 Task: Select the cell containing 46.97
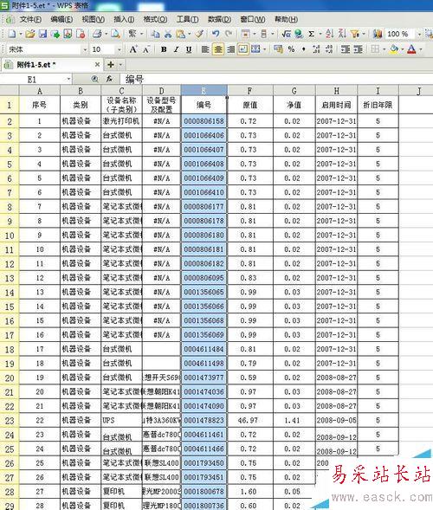click(x=250, y=420)
